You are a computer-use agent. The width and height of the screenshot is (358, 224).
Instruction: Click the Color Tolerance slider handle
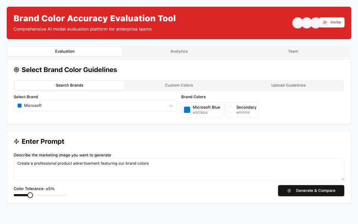coord(30,195)
